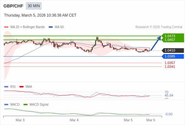185x125 pixels.
Task: Click the Mar 5 date axis label
Action: pyautogui.click(x=128, y=120)
